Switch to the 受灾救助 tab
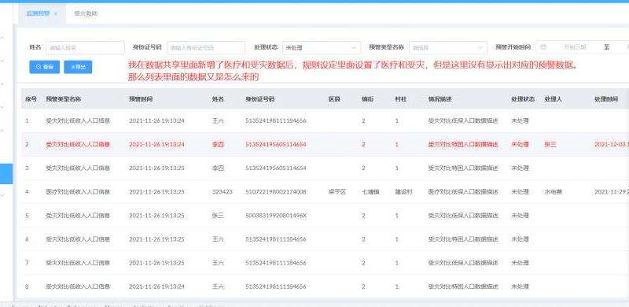 [86, 13]
